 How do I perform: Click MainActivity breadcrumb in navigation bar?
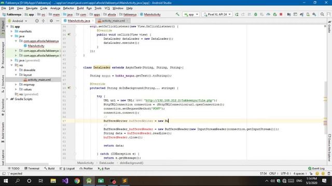coord(150,14)
